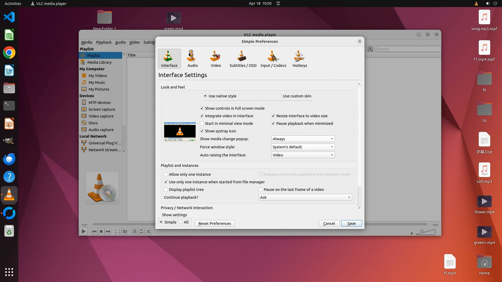Enable Start in minimal view mode

point(202,124)
